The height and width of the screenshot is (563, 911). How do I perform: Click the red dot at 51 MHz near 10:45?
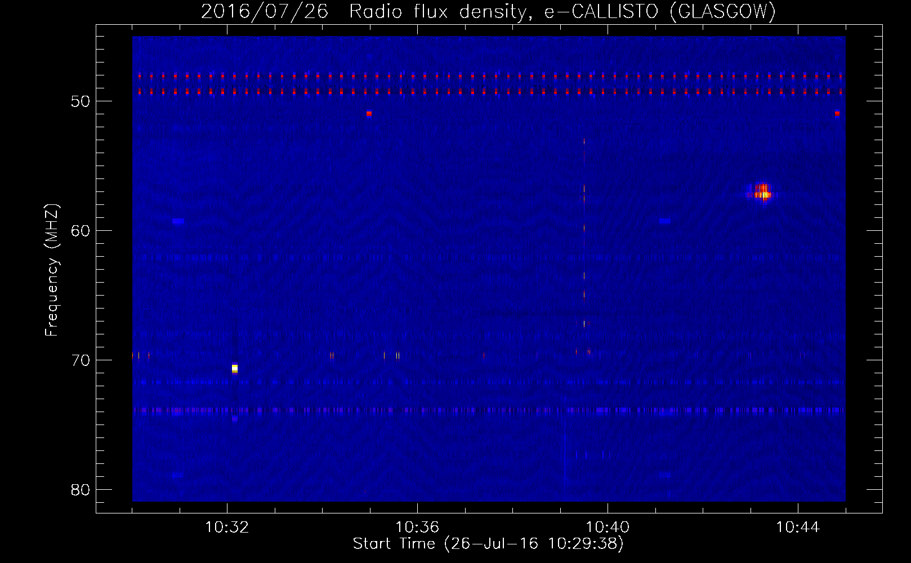[837, 114]
